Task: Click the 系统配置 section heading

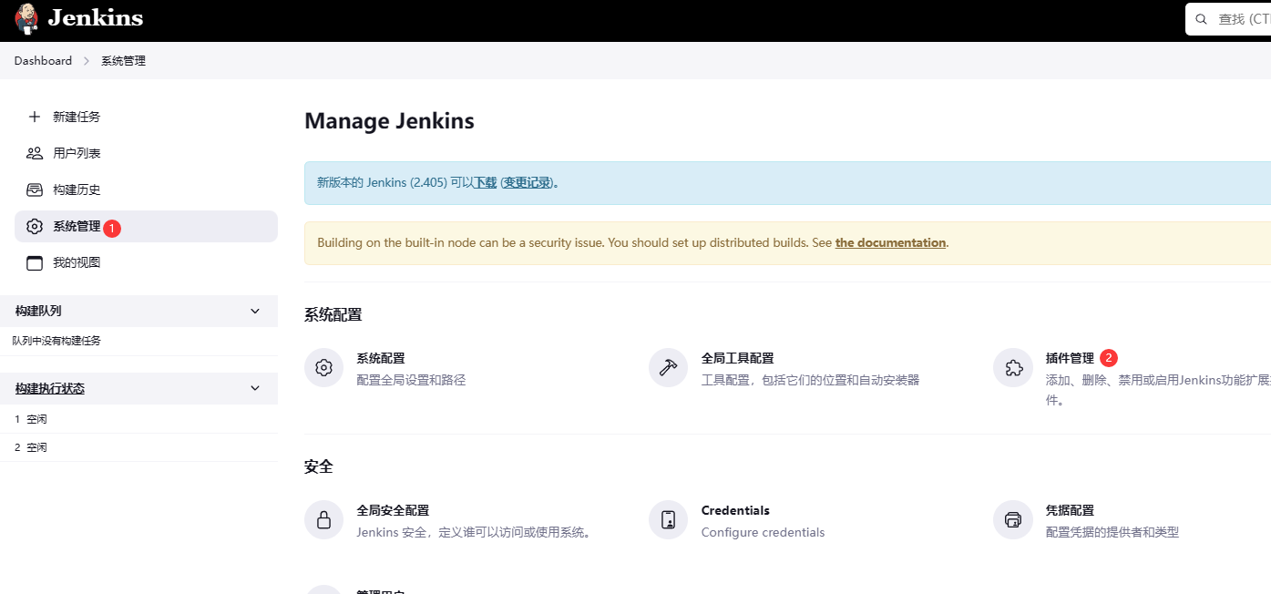Action: tap(333, 315)
